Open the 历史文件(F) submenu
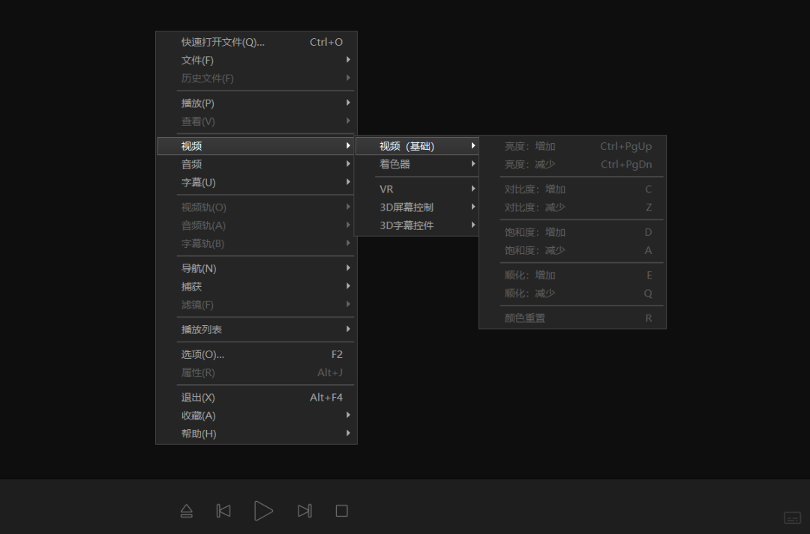Screen dimensions: 810x534 pyautogui.click(x=256, y=79)
